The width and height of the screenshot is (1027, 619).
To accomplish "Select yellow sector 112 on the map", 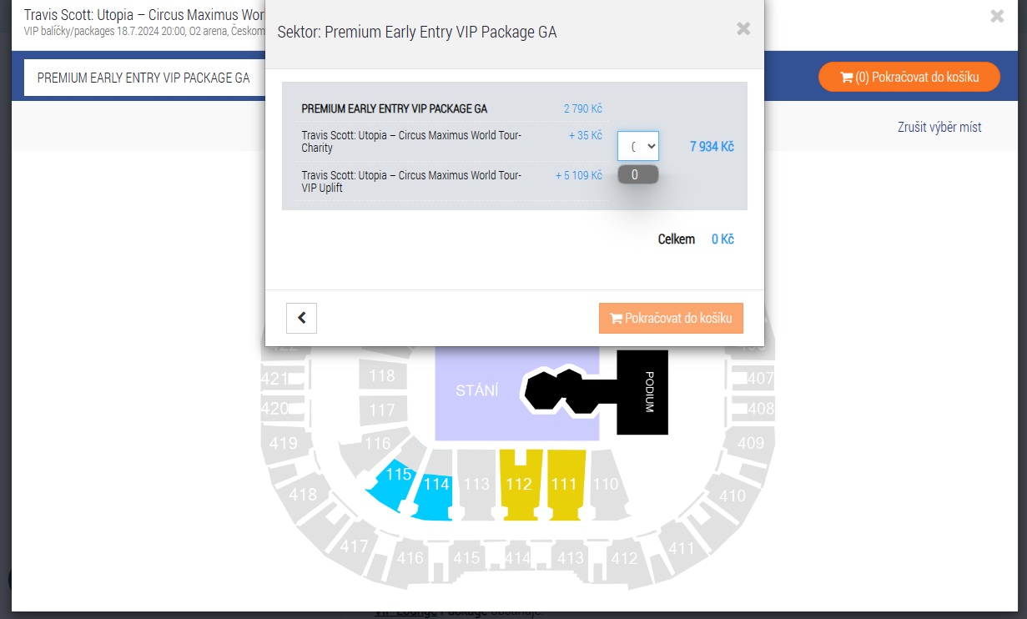I will (519, 484).
